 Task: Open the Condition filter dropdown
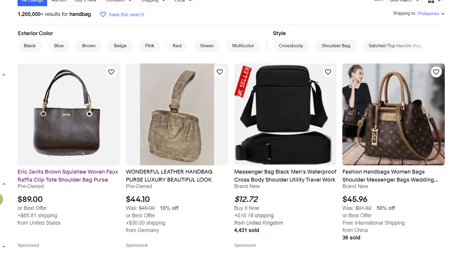point(119,1)
